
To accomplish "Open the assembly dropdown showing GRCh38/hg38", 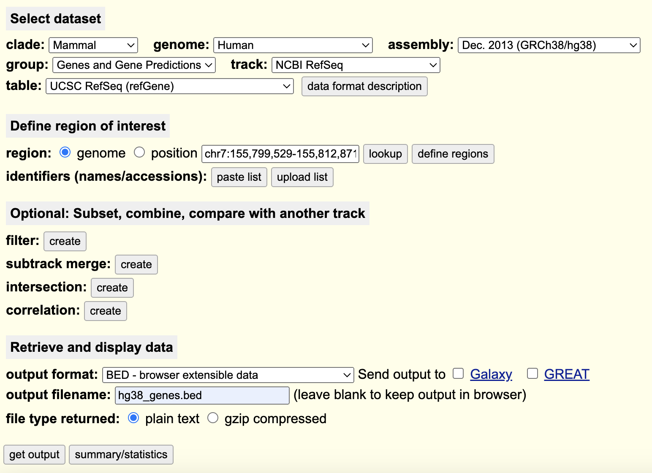I will click(548, 45).
